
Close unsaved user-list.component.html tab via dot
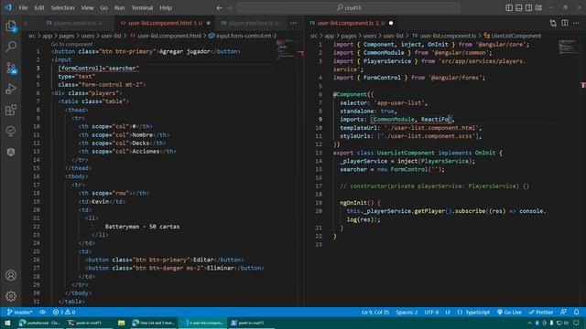[x=208, y=23]
